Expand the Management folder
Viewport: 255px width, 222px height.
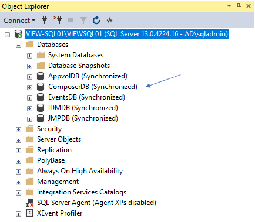pos(18,183)
